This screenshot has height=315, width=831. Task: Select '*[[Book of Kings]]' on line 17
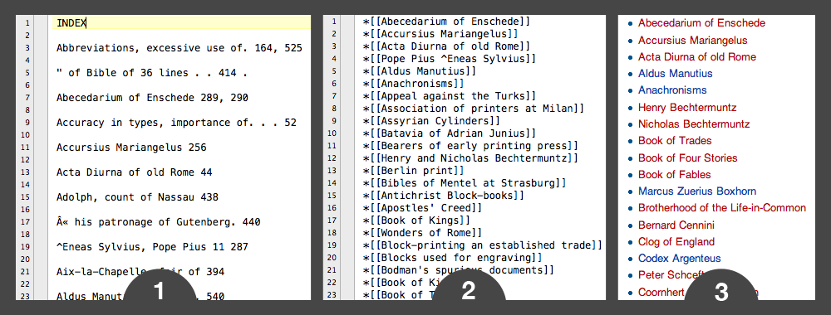[x=416, y=220]
